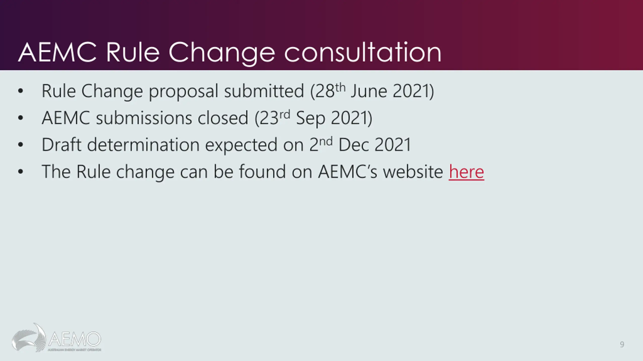Image resolution: width=643 pixels, height=361 pixels.
Task: Click slide page number 9
Action: [622, 344]
